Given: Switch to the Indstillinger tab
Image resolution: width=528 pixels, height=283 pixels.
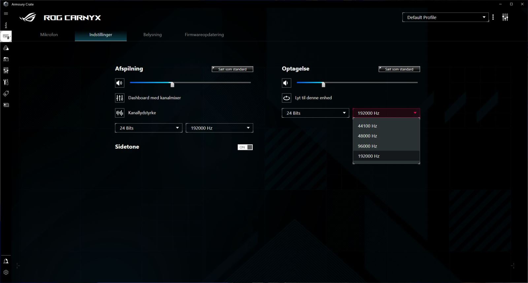Looking at the screenshot, I should coord(101,35).
